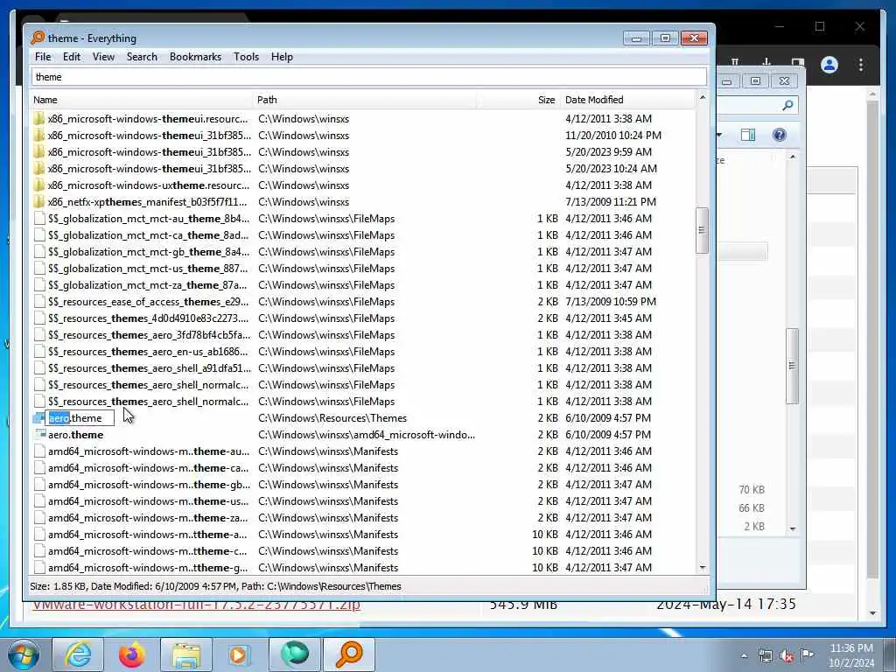Click the results list scroll up arrow
Image resolution: width=896 pixels, height=672 pixels.
point(703,98)
